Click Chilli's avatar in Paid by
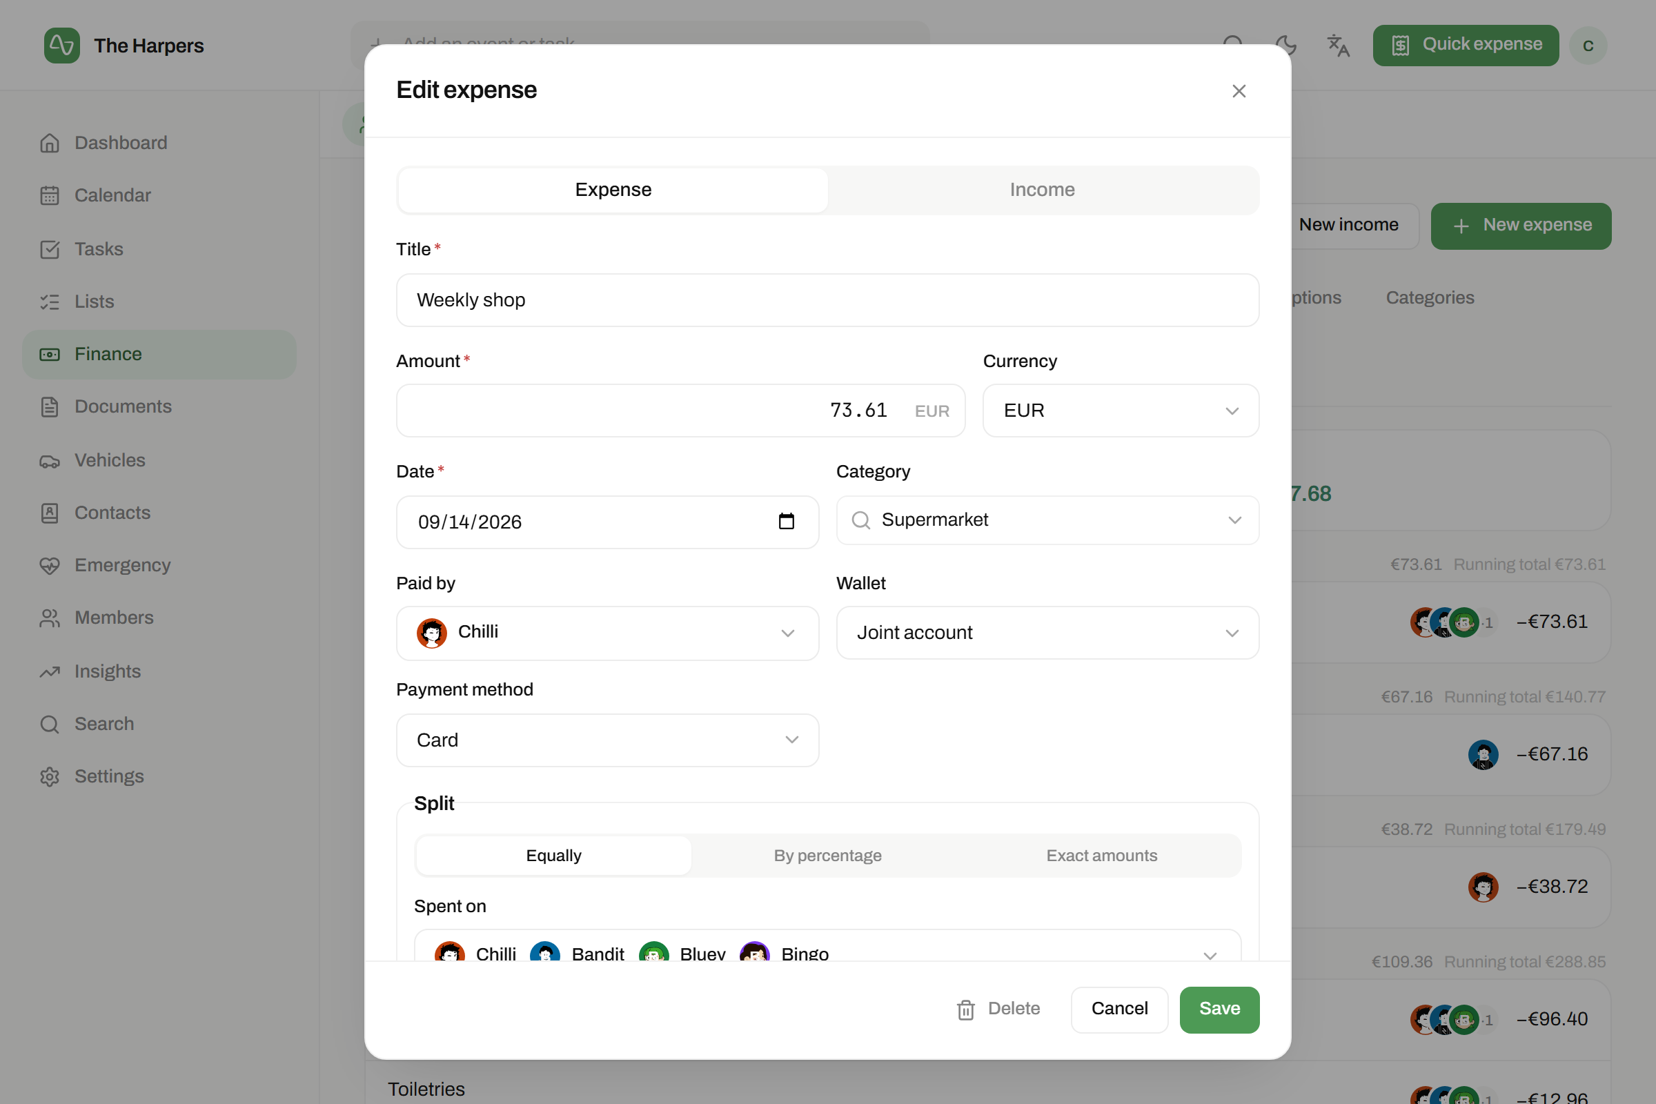The height and width of the screenshot is (1104, 1656). pyautogui.click(x=432, y=632)
